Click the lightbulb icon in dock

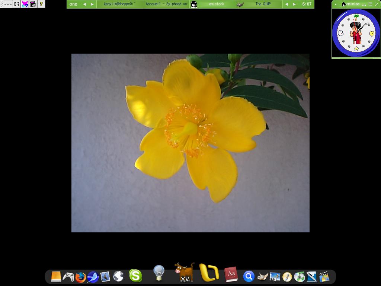coord(159,273)
